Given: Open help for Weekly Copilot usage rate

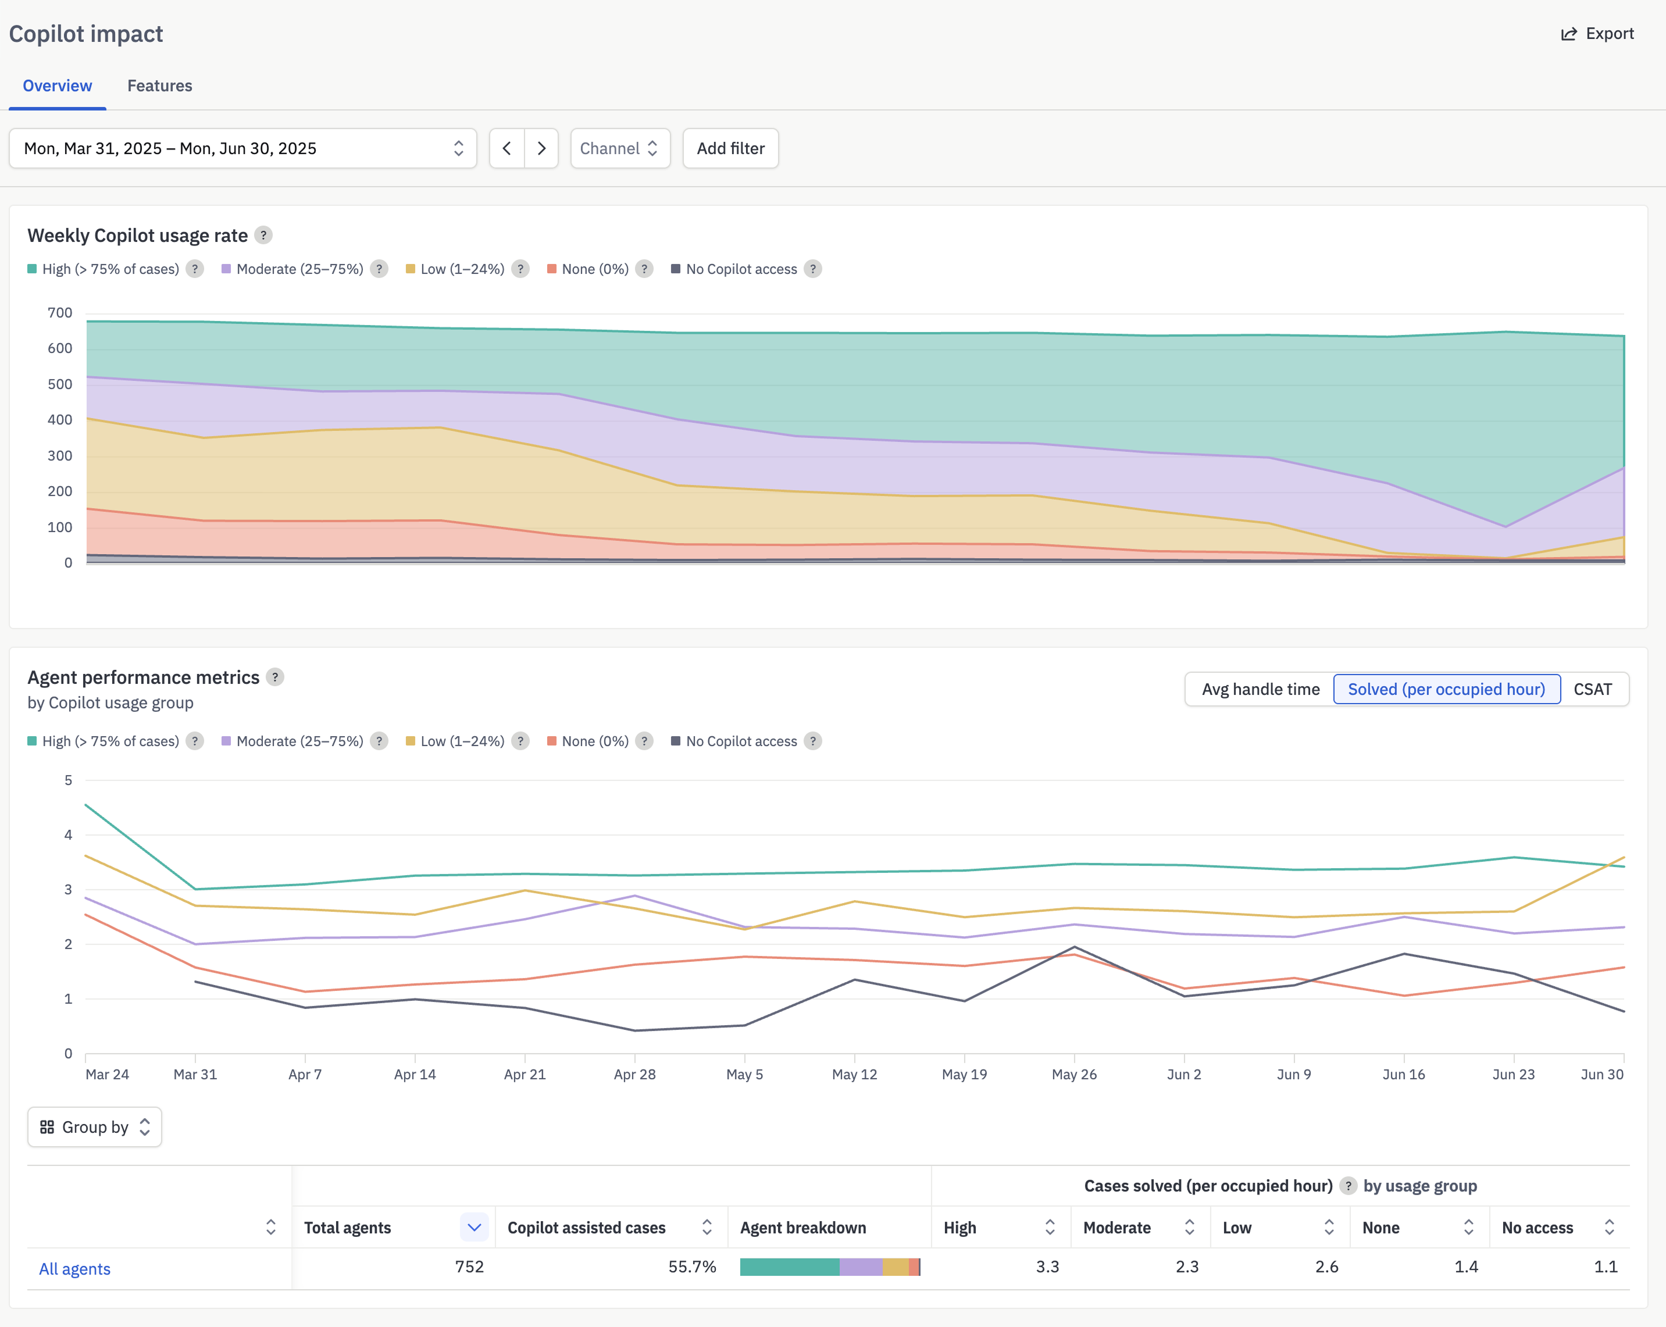Looking at the screenshot, I should tap(263, 235).
